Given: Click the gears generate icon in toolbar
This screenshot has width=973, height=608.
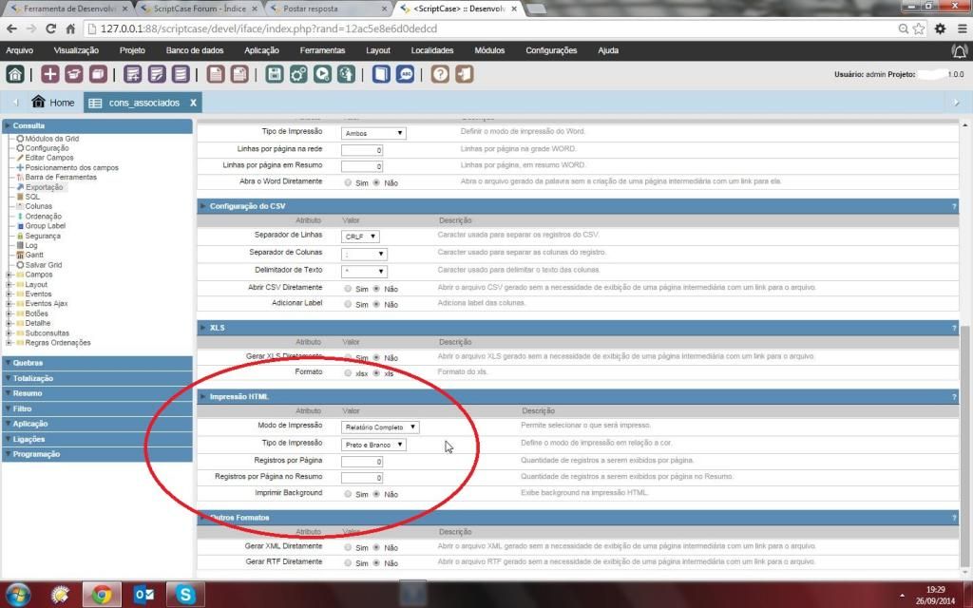Looking at the screenshot, I should (298, 74).
